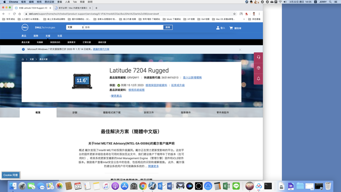Click Cookie 同意 button

click(10, 175)
